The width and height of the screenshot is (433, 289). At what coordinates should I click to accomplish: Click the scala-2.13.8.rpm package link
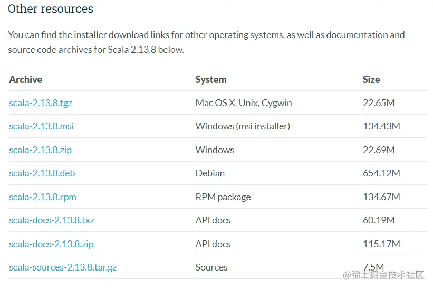pos(43,197)
